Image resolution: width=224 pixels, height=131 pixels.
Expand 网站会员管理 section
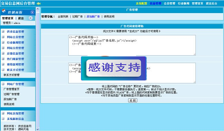coord(3,37)
